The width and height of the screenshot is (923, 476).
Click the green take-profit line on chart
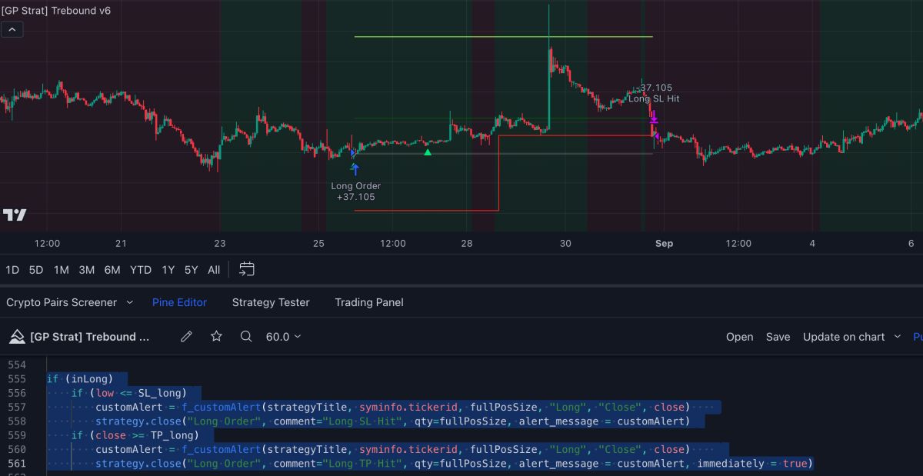[x=503, y=37]
